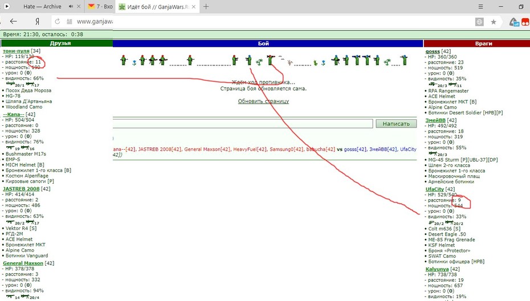Click 'MG-45 Sturm [P][UBL-37][DP]' item

click(x=463, y=160)
